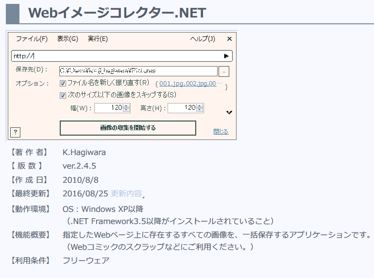Screen dimensions: 374x278
Task: Click the フリーウェア license text
Action: point(86,260)
